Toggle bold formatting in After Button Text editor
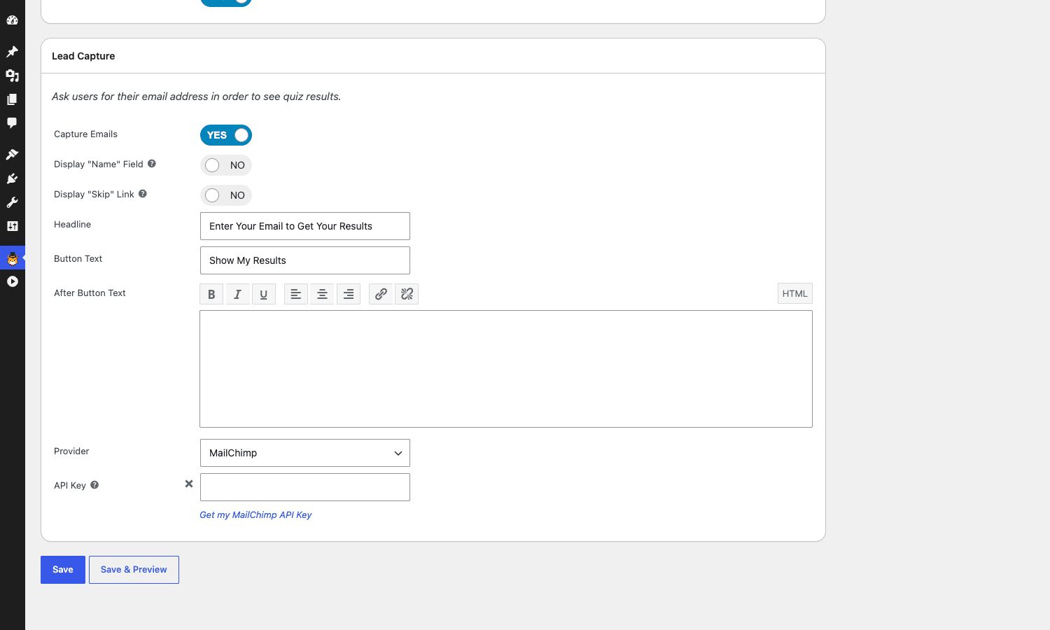1050x630 pixels. click(x=211, y=294)
